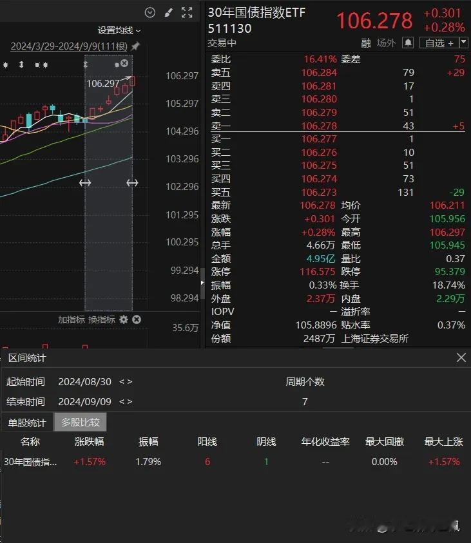The width and height of the screenshot is (471, 543).
Task: Click the 年化收益率 column header
Action: tap(325, 441)
